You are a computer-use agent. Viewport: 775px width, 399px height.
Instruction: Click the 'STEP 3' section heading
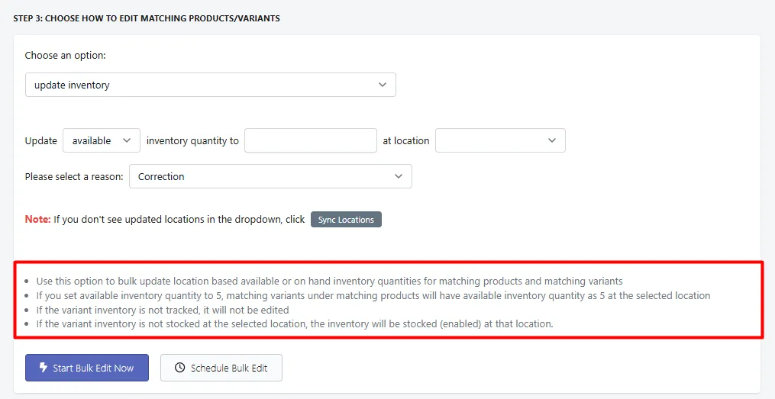pyautogui.click(x=147, y=18)
